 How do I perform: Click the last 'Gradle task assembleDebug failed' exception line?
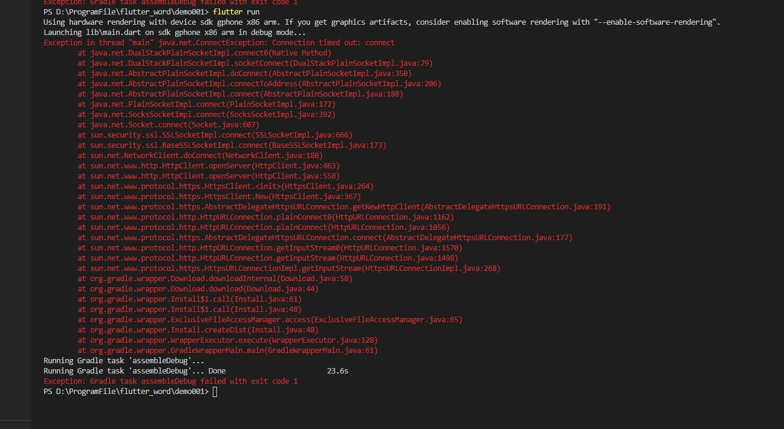(170, 381)
